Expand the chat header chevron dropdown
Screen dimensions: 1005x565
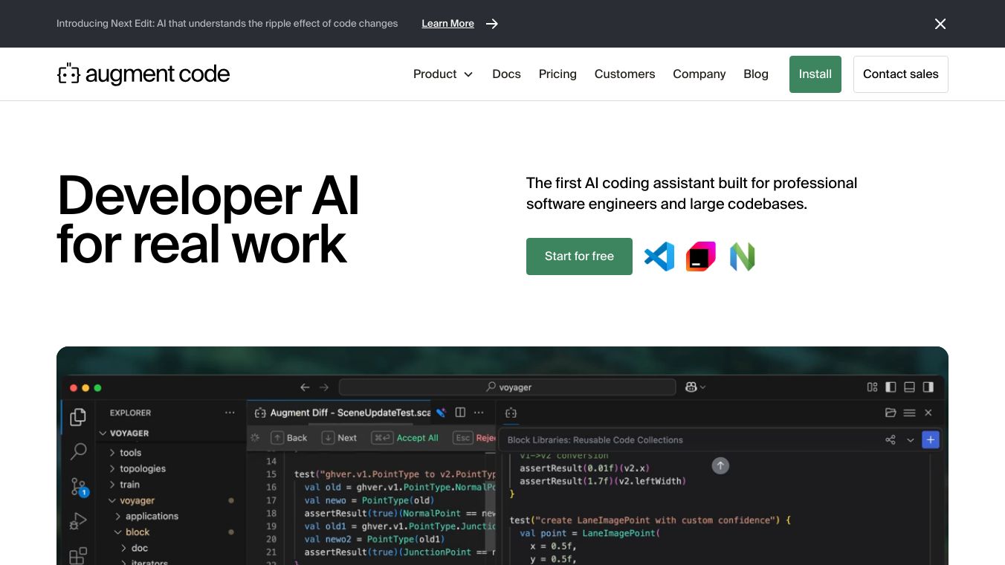coord(911,440)
